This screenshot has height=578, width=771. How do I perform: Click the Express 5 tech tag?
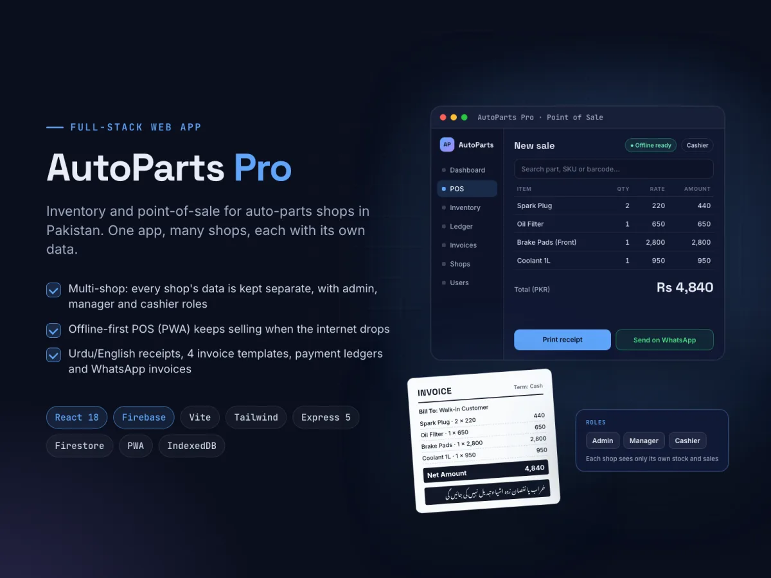[326, 417]
